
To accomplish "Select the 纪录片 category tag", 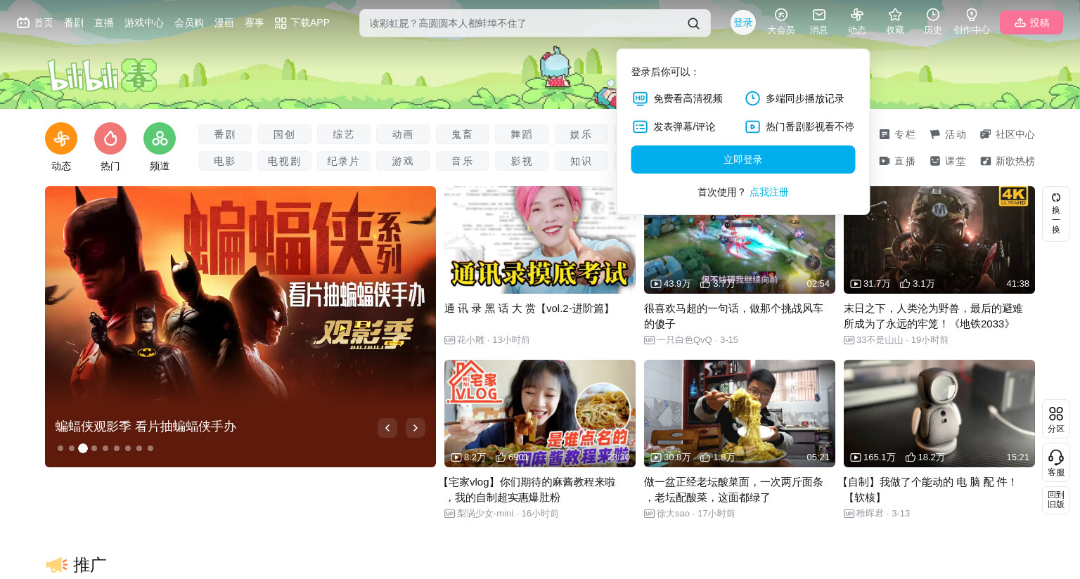I will [x=344, y=161].
